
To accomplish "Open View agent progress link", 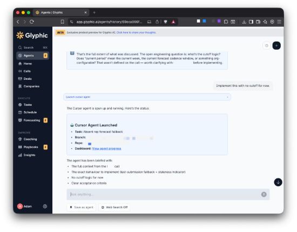I will [106, 148].
